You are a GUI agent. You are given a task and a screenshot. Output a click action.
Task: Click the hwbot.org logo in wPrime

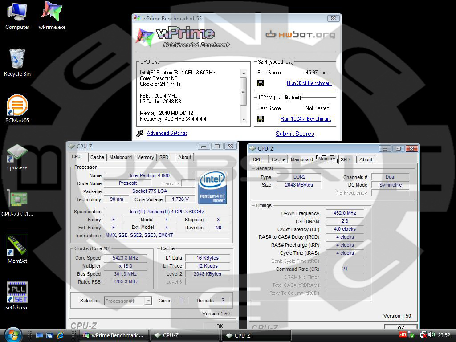click(x=300, y=35)
